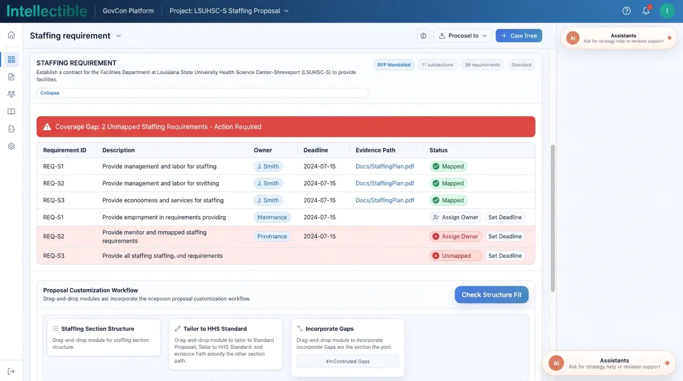Screen dimensions: 683x381
Task: Click the list icon on Staffing Section Structure
Action: (x=55, y=329)
